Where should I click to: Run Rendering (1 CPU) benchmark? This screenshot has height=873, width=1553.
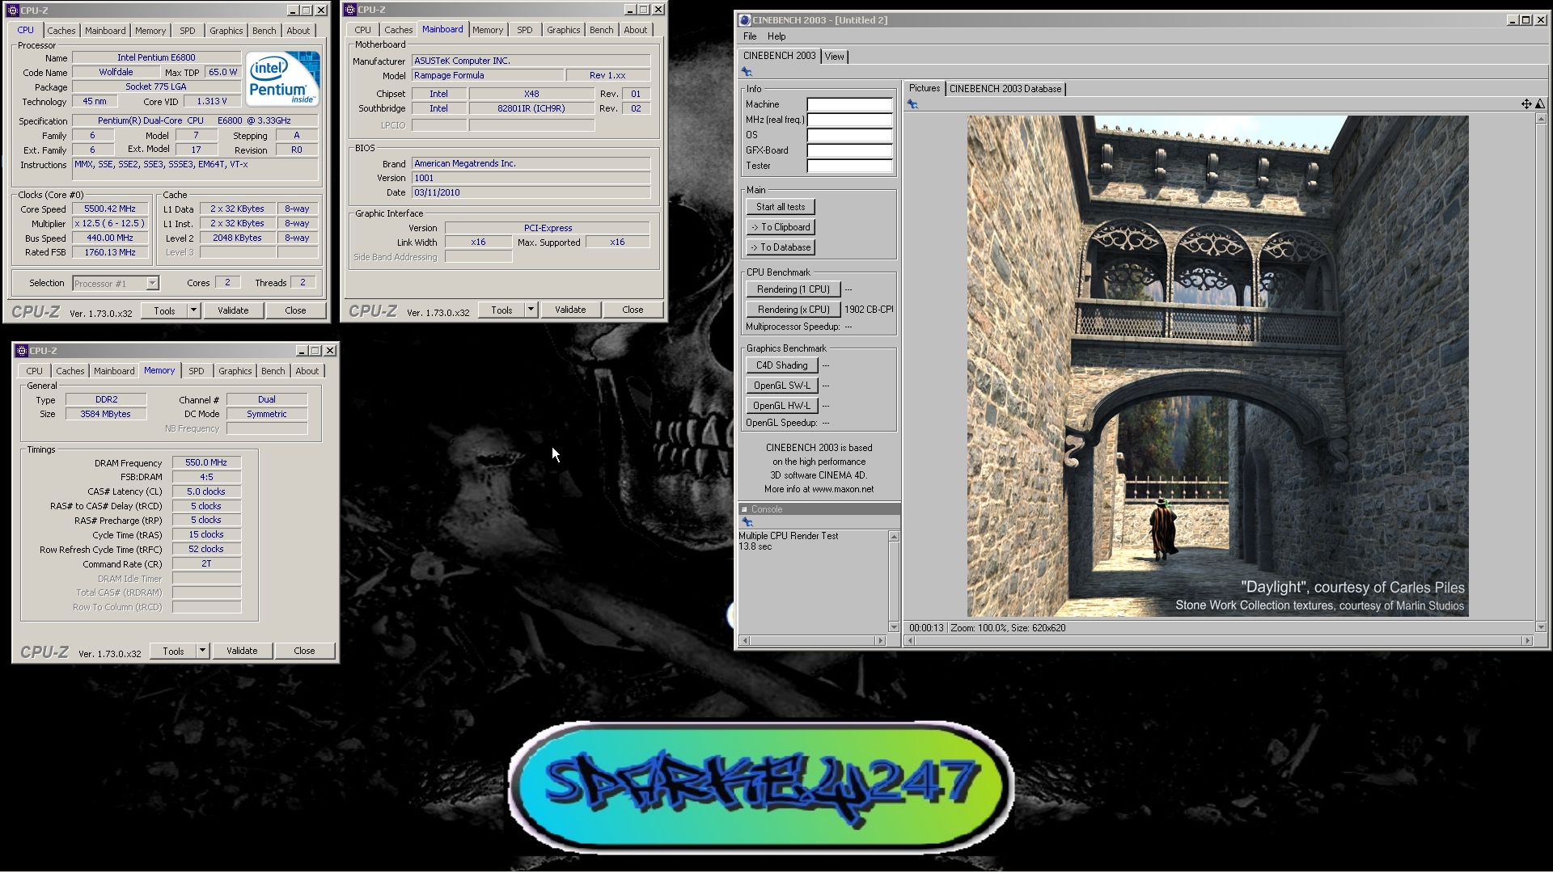point(793,289)
